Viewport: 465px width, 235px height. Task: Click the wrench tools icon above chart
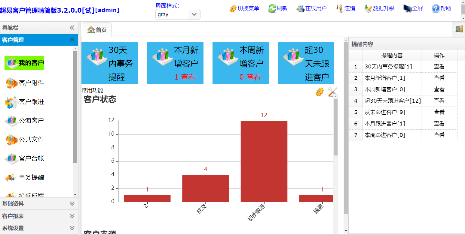(332, 92)
